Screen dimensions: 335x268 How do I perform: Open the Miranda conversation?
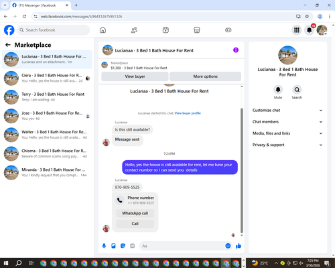tap(47, 173)
